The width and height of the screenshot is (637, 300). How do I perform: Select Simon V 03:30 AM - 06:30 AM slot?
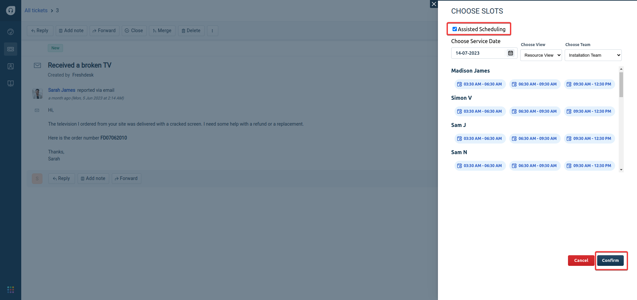(x=480, y=111)
